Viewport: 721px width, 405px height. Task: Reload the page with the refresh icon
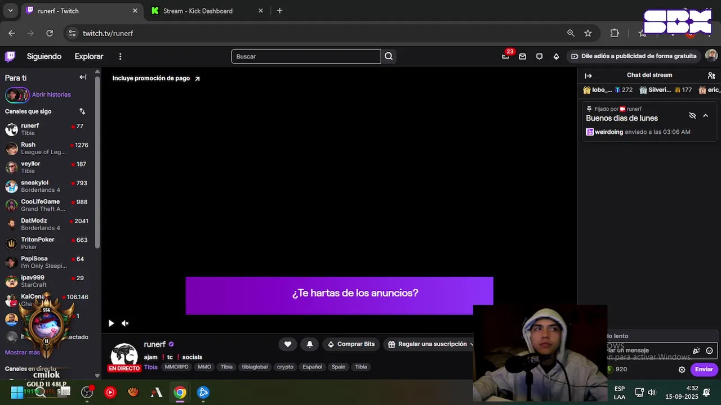pyautogui.click(x=50, y=33)
